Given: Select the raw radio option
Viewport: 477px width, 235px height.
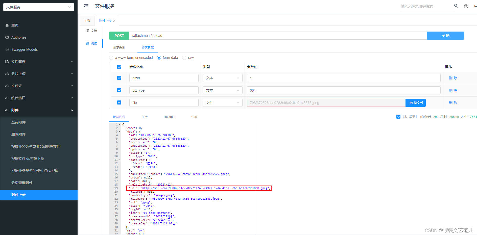Looking at the screenshot, I should click(x=184, y=58).
